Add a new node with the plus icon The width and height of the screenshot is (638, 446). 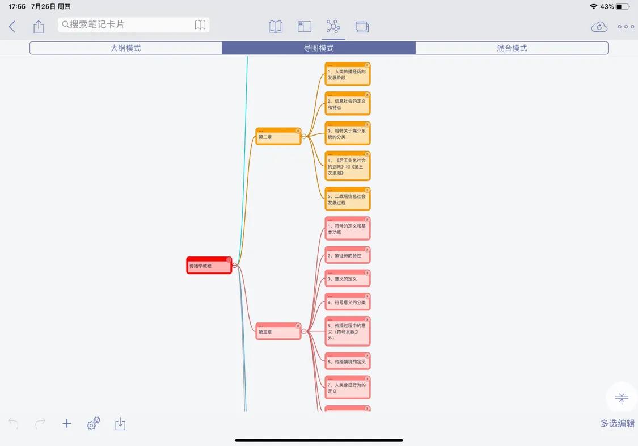[66, 423]
